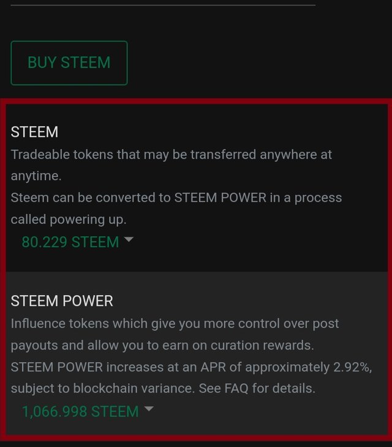Click "STEEM POWER" within the powering up sentence
The image size is (392, 447).
[x=221, y=198]
